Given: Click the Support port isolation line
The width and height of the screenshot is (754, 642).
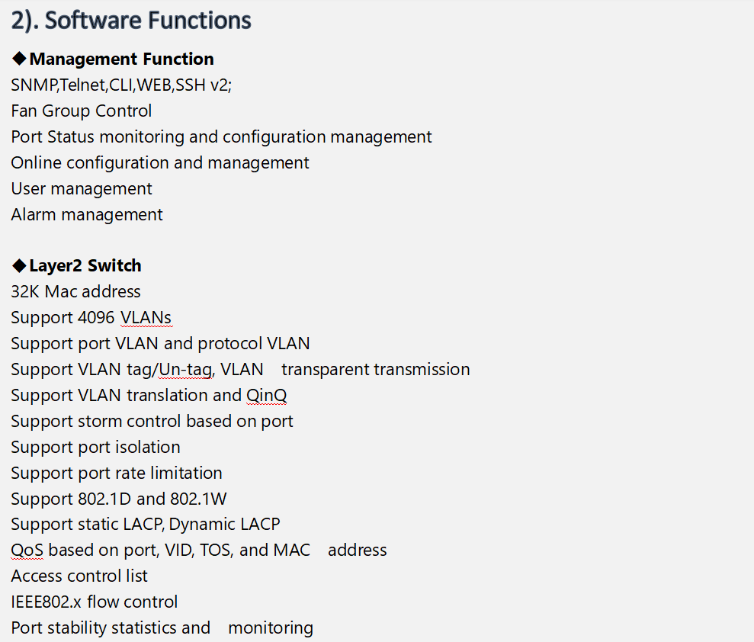Looking at the screenshot, I should point(95,448).
